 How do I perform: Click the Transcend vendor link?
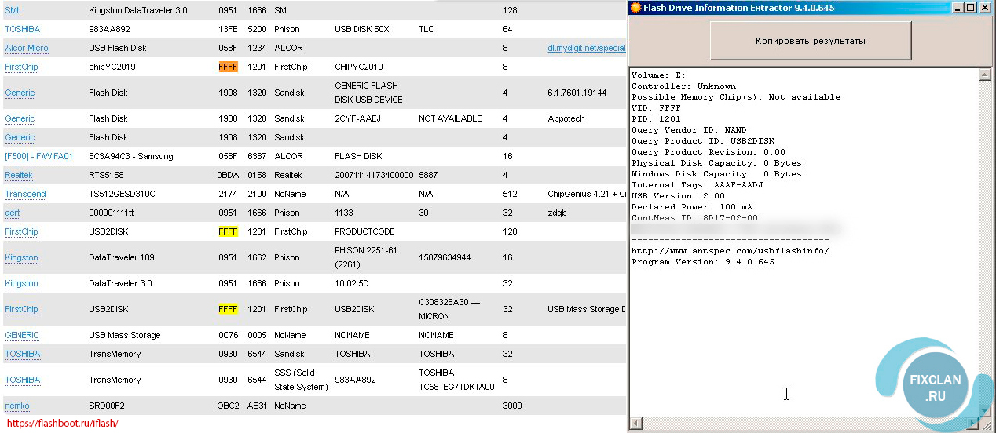click(x=25, y=194)
